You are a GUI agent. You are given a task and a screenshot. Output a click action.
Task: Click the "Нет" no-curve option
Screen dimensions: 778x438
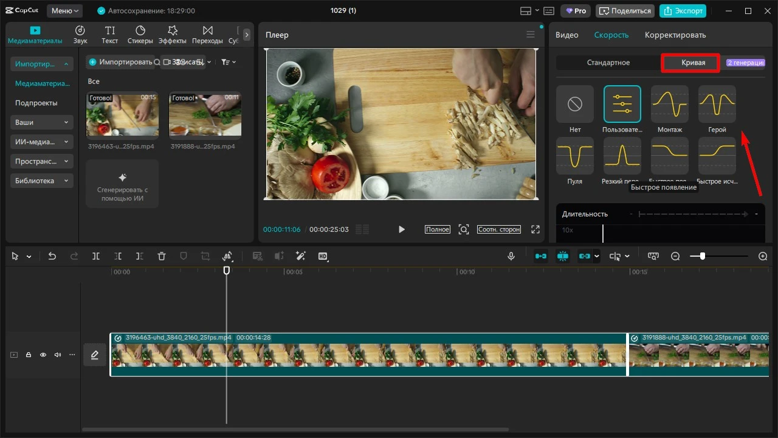(x=575, y=104)
